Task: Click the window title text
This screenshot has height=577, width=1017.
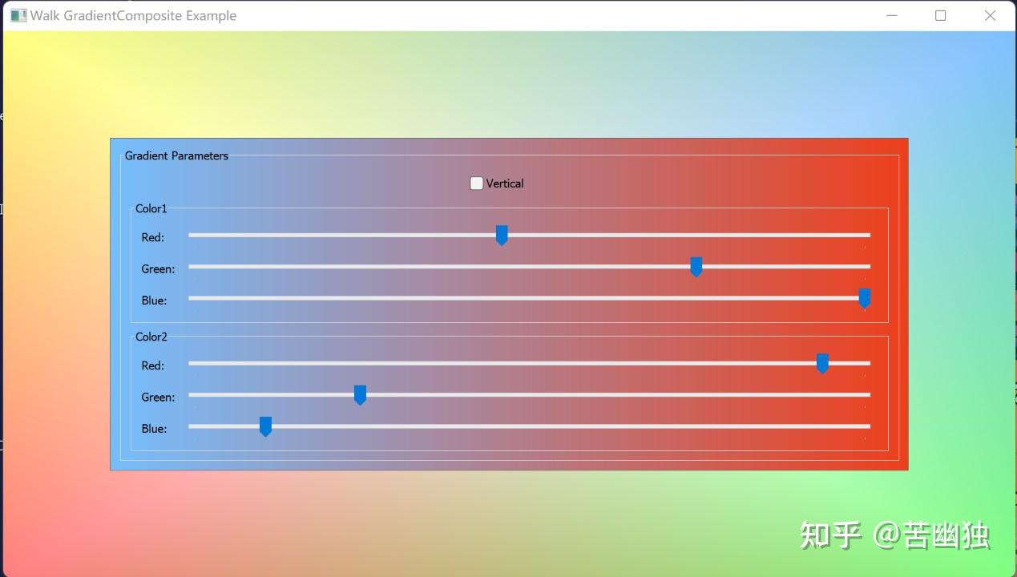Action: (x=133, y=15)
